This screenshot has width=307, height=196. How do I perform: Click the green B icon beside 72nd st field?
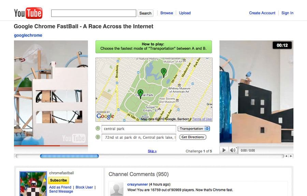click(98, 137)
